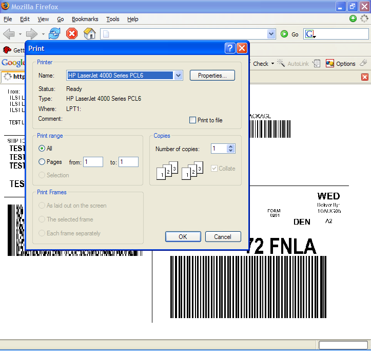Image resolution: width=371 pixels, height=351 pixels.
Task: Click the Print dialog Help question mark
Action: point(230,48)
